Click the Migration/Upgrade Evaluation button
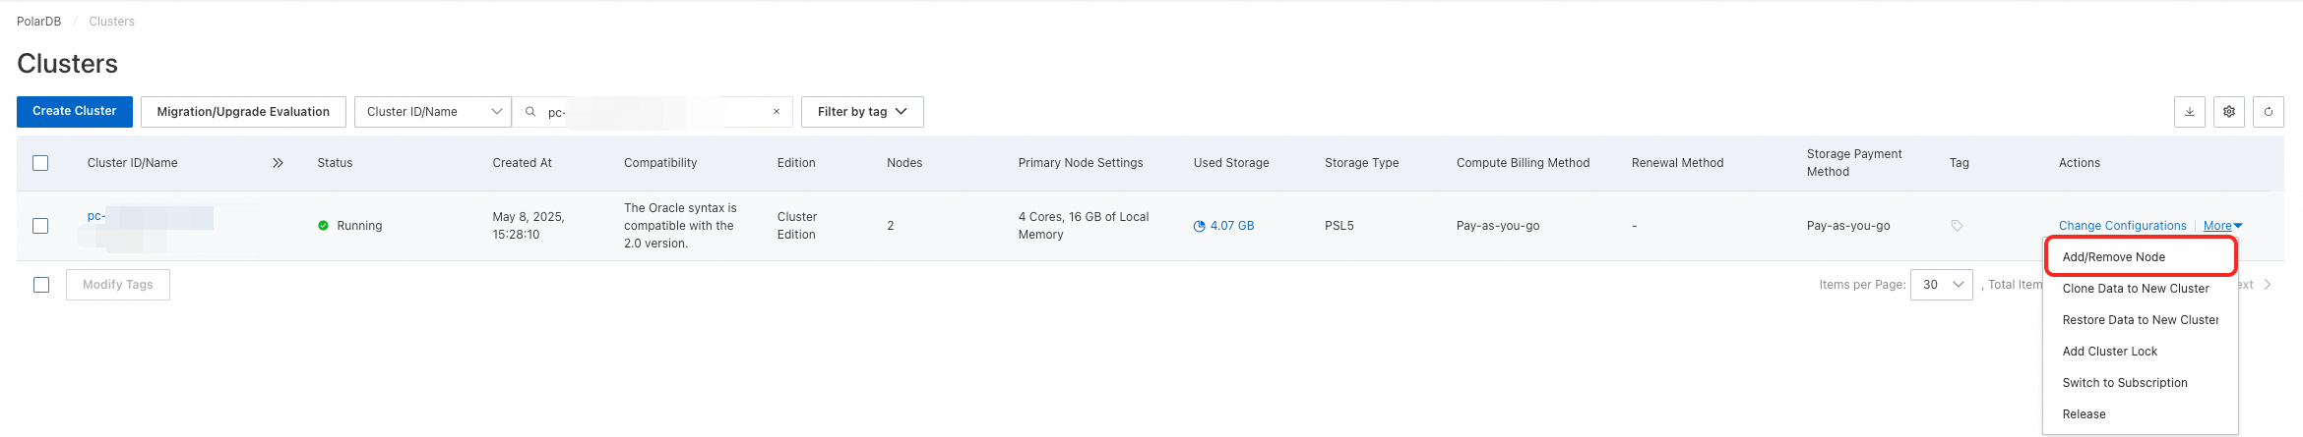2303x437 pixels. (243, 112)
